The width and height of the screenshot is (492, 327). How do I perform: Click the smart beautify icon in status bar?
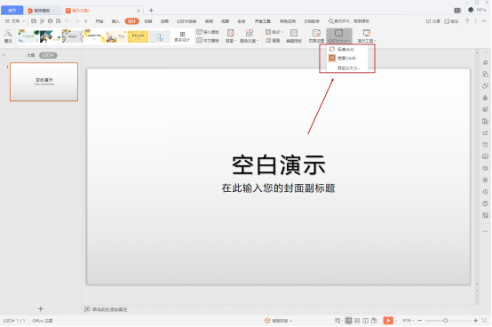[267, 321]
